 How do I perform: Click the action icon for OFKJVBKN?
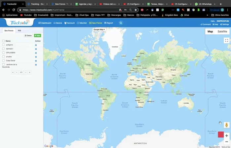click(36, 53)
